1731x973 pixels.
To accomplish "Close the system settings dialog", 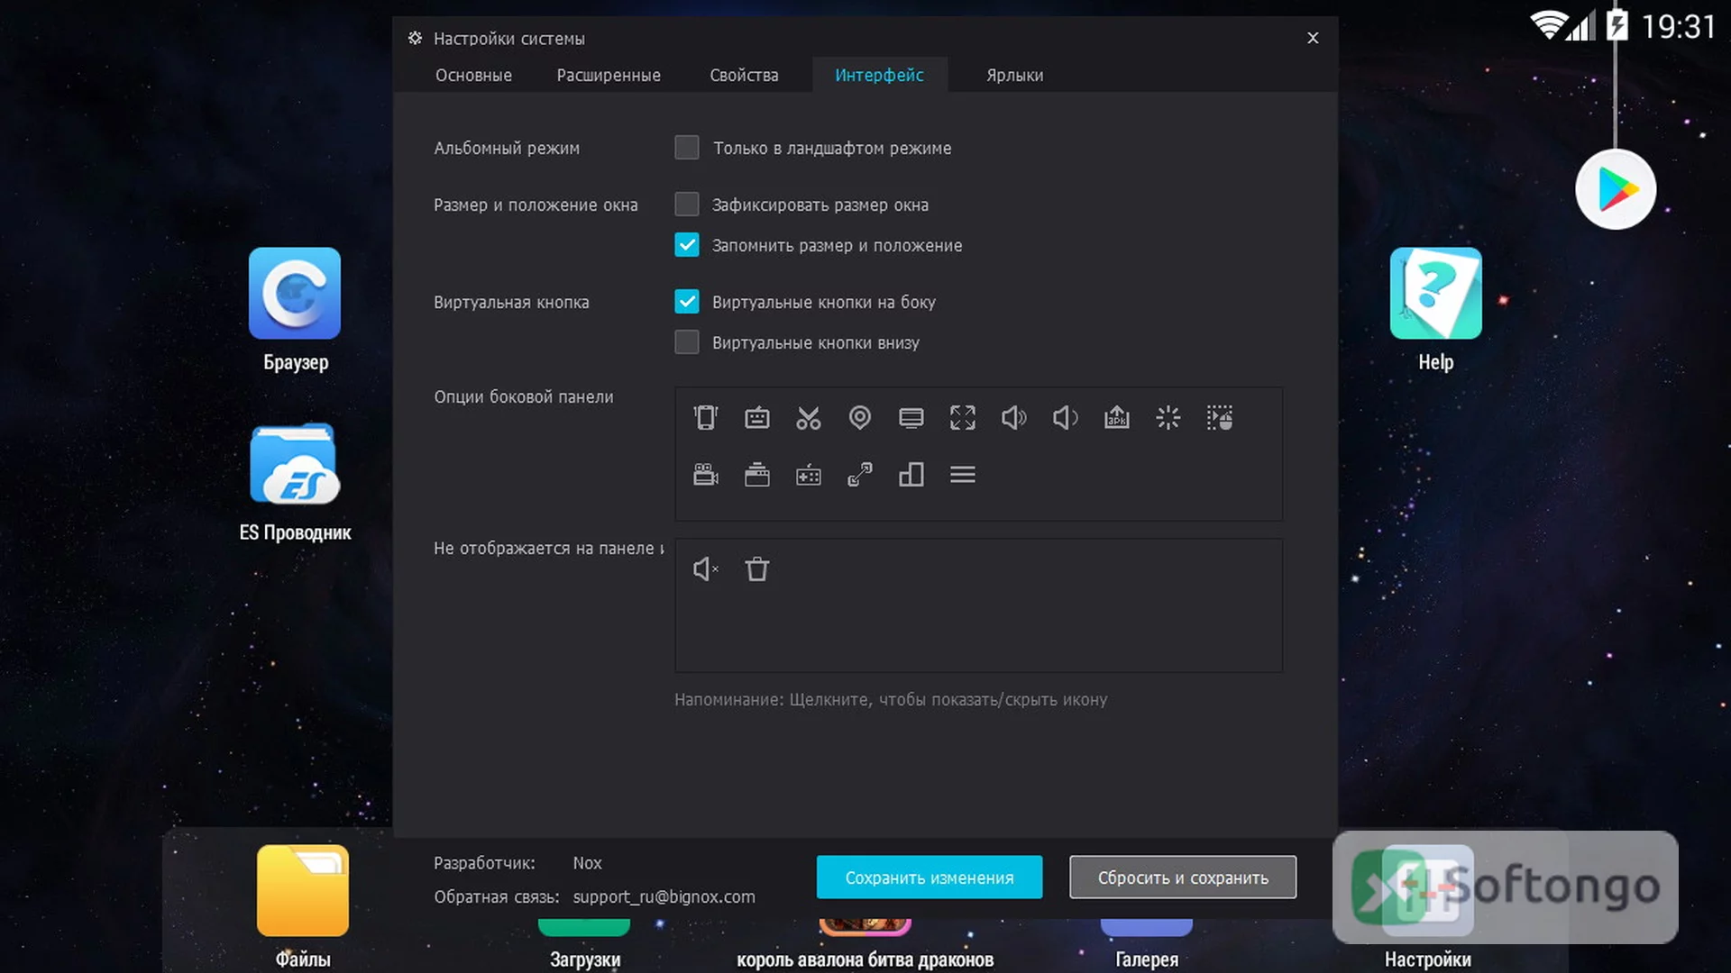I will point(1313,38).
